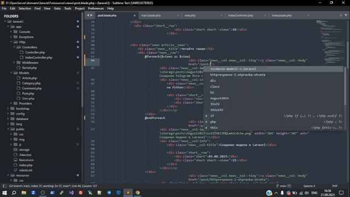This screenshot has height=197, width=350.
Task: Open Post.php model file
Action: [28, 94]
